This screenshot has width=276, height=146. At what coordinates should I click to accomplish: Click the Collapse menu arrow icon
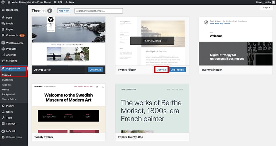point(3,137)
